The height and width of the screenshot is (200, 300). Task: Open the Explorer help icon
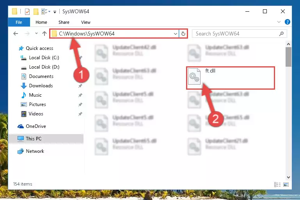tap(287, 22)
